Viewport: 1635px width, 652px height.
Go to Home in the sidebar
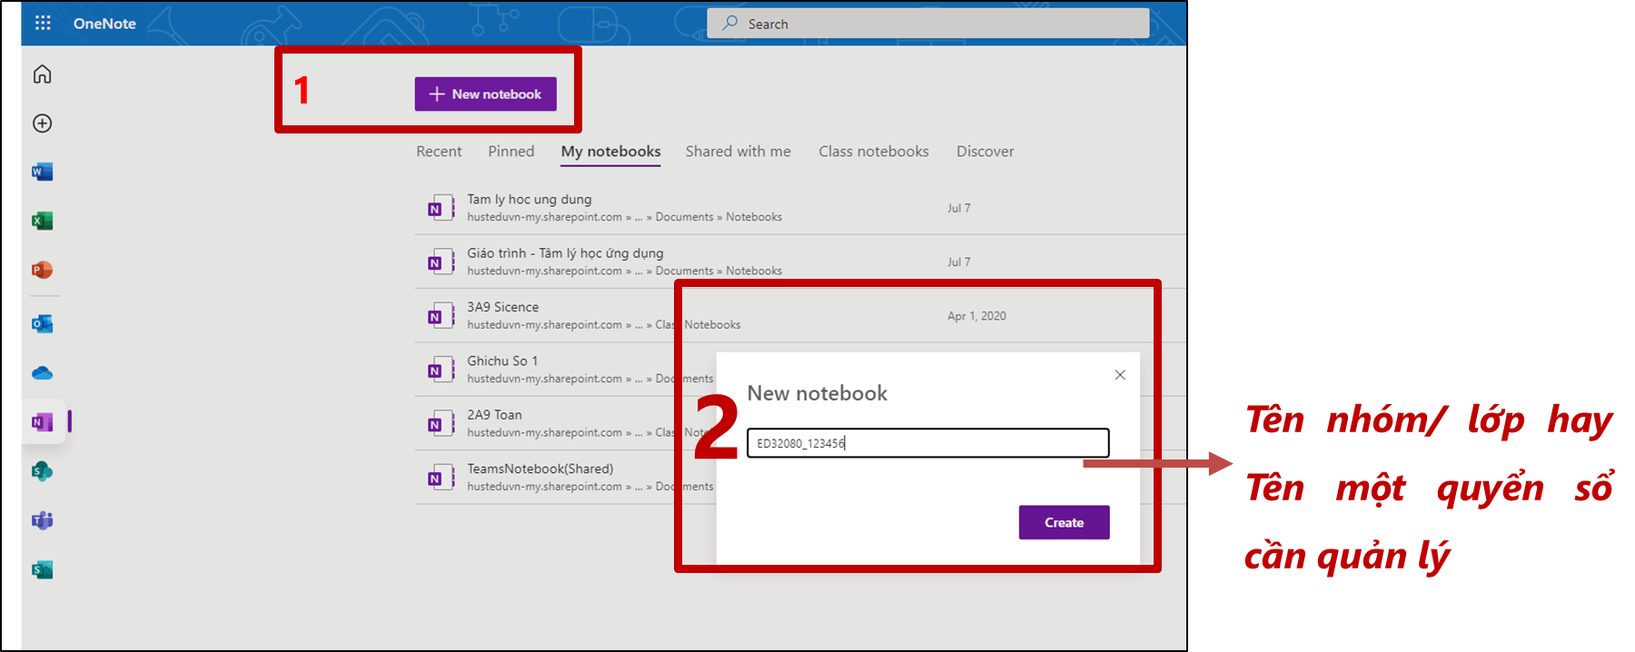(x=43, y=74)
